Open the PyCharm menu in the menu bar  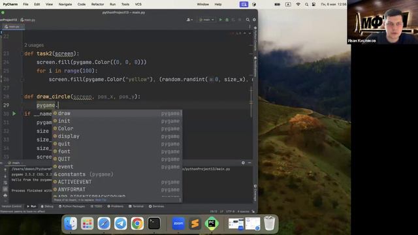point(10,5)
